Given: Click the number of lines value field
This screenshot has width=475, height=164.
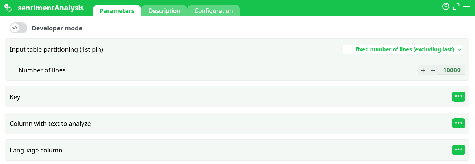Looking at the screenshot, I should click(452, 70).
